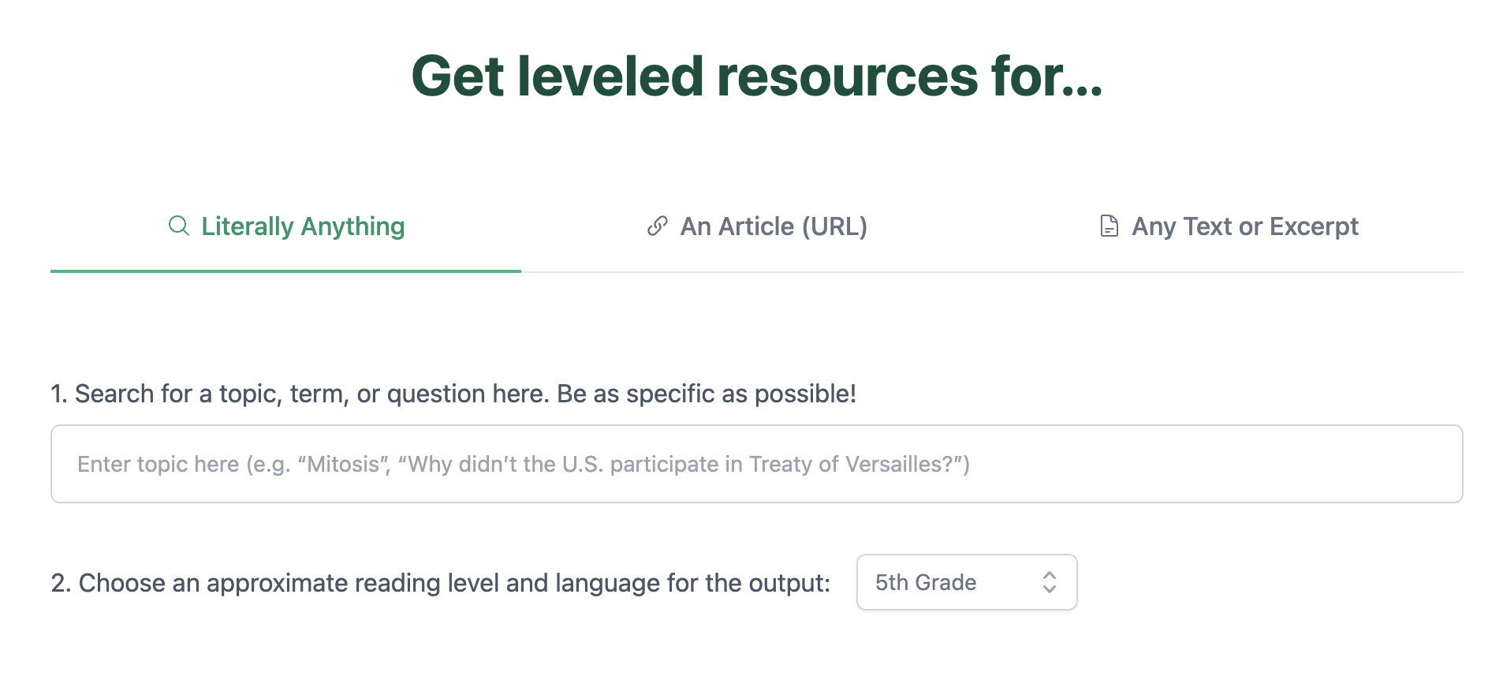Click the "5th Grade" text in selector
The width and height of the screenshot is (1503, 680).
(926, 583)
